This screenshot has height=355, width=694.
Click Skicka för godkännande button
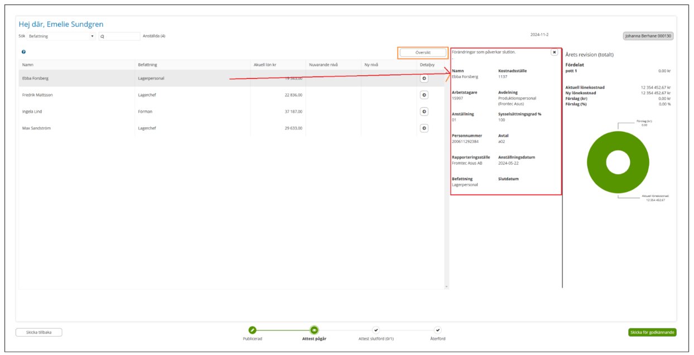[652, 332]
